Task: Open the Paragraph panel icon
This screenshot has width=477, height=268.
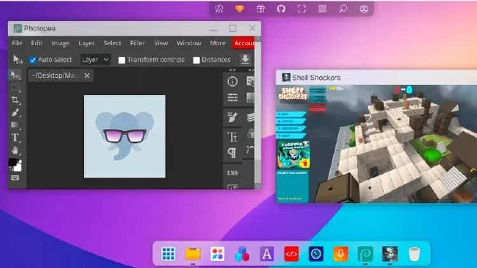Action: pos(232,153)
